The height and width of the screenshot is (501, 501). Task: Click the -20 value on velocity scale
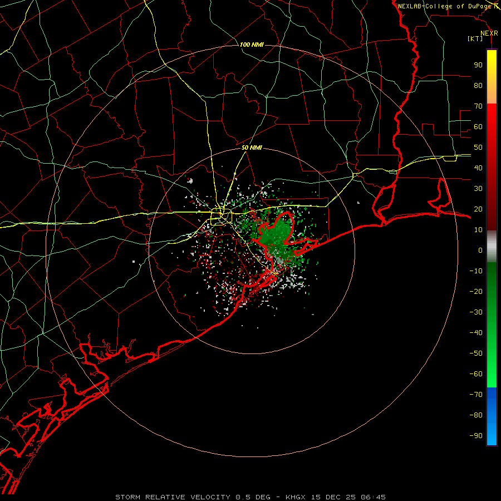coord(476,291)
